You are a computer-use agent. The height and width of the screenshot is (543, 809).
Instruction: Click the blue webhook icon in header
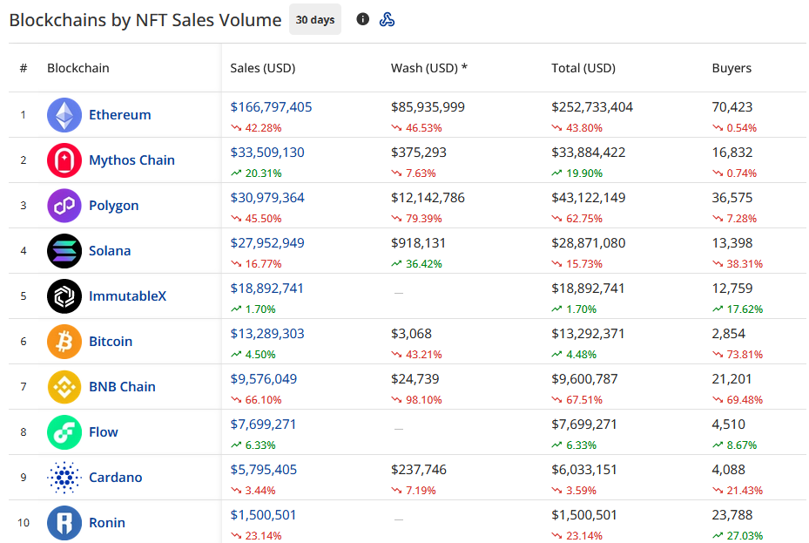click(x=388, y=19)
